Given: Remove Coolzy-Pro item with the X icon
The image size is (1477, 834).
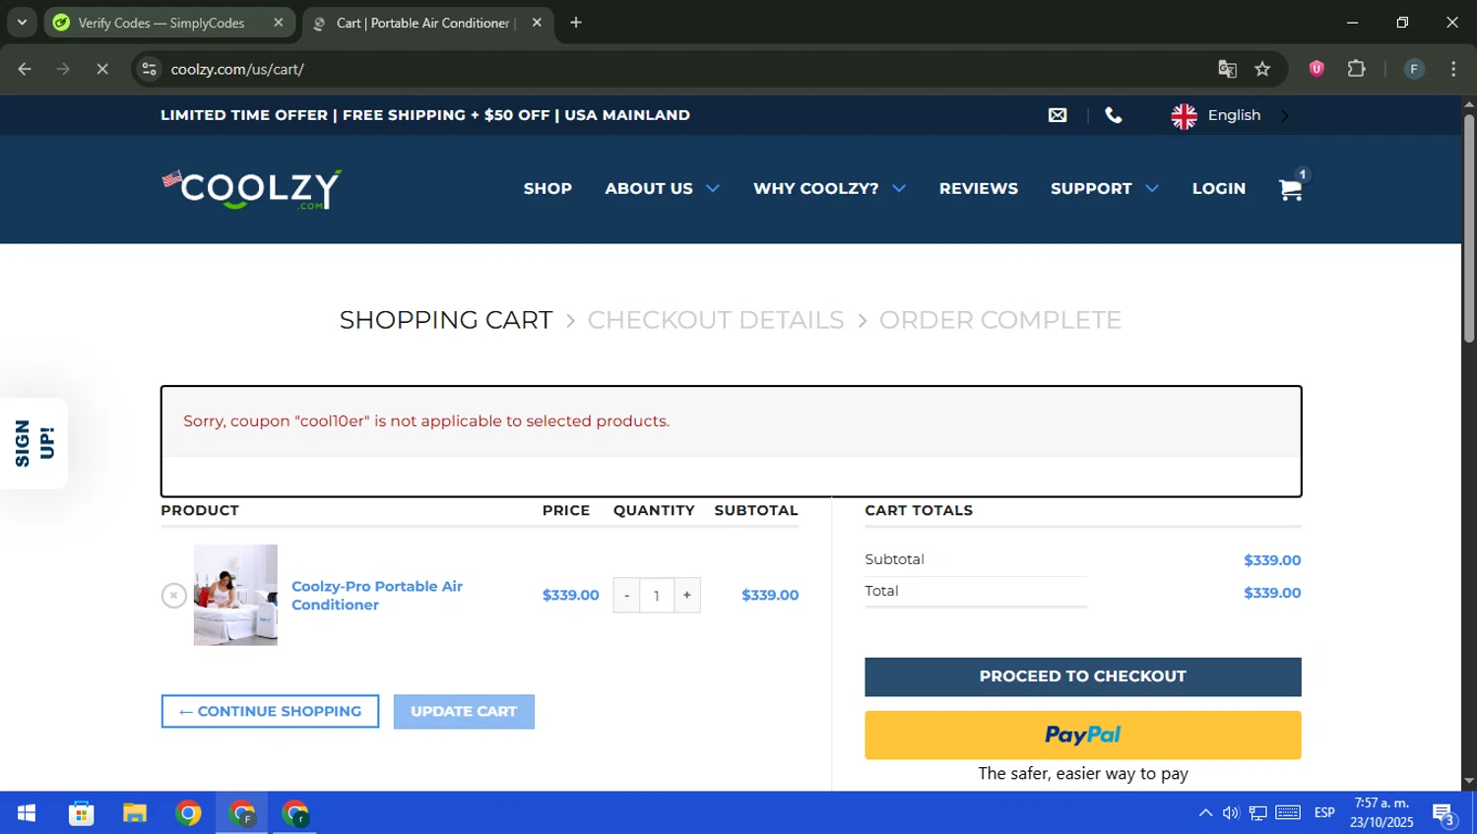Looking at the screenshot, I should [x=174, y=596].
